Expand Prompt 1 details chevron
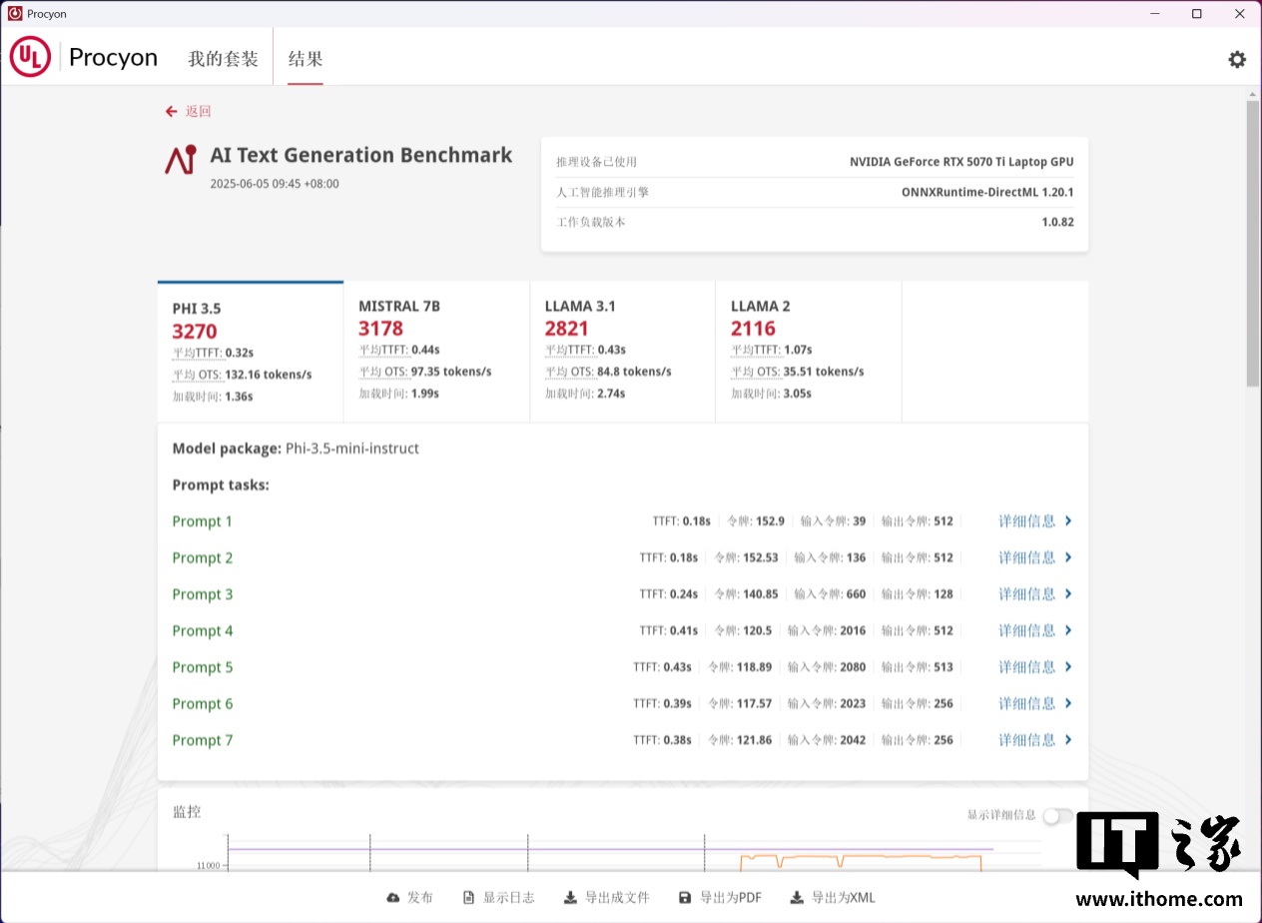This screenshot has height=923, width=1262. pyautogui.click(x=1068, y=520)
